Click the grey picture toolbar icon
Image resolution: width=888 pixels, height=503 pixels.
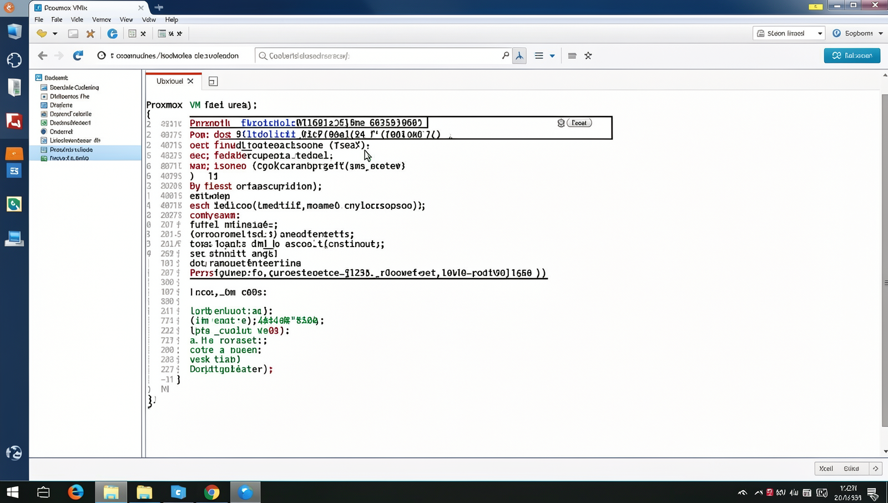tap(73, 34)
